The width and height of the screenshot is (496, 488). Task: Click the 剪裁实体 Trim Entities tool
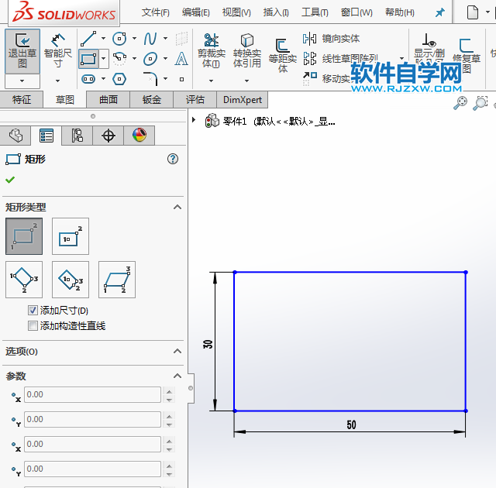[x=211, y=50]
